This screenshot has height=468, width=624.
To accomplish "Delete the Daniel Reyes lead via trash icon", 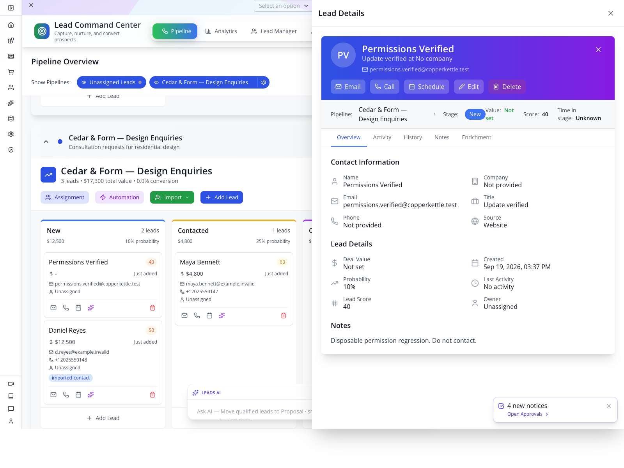I will 152,395.
